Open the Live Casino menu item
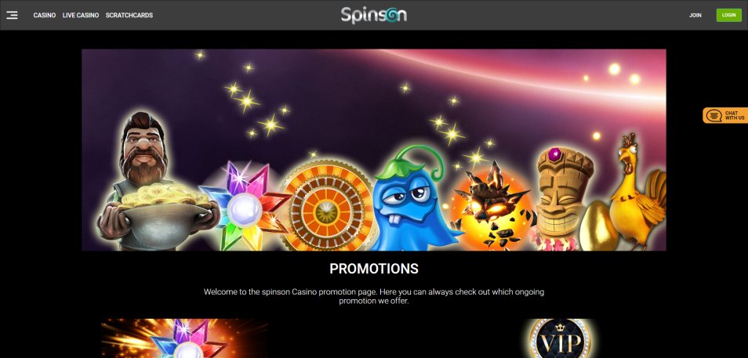 pyautogui.click(x=81, y=15)
